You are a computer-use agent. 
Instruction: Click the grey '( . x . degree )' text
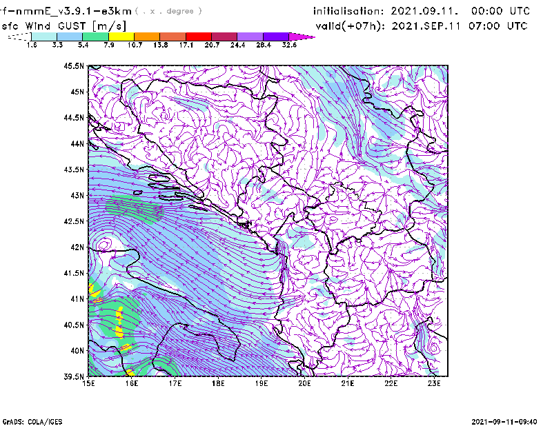[x=168, y=11]
